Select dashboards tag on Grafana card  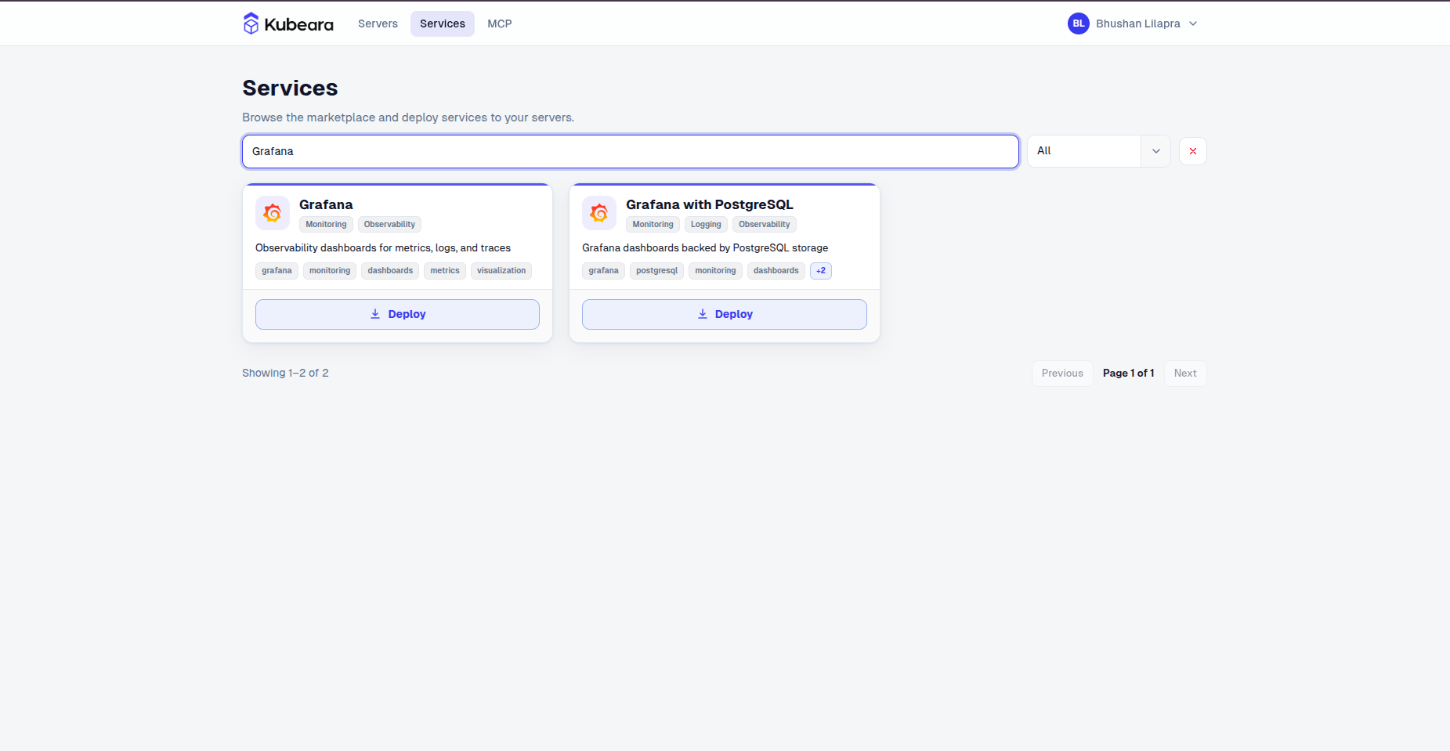pos(390,271)
